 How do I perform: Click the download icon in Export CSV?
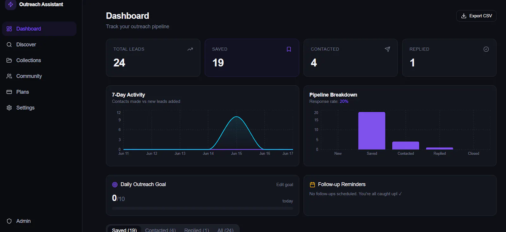464,16
